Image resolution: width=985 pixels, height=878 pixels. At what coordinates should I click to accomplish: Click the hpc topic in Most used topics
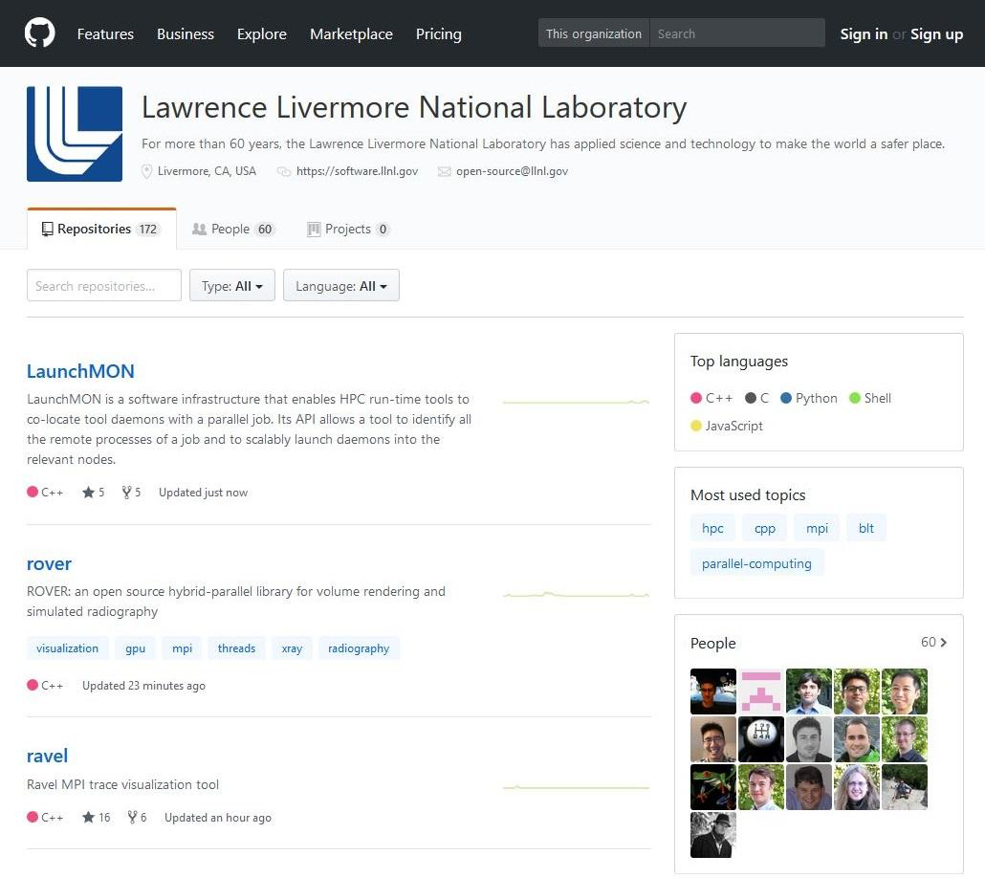point(712,527)
